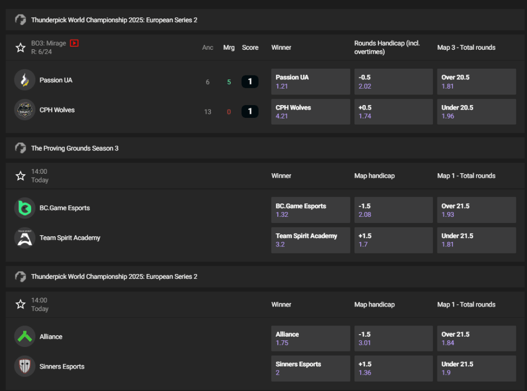This screenshot has width=527, height=391.
Task: Pick Under 21.5 at odds 1.9
Action: click(x=476, y=368)
